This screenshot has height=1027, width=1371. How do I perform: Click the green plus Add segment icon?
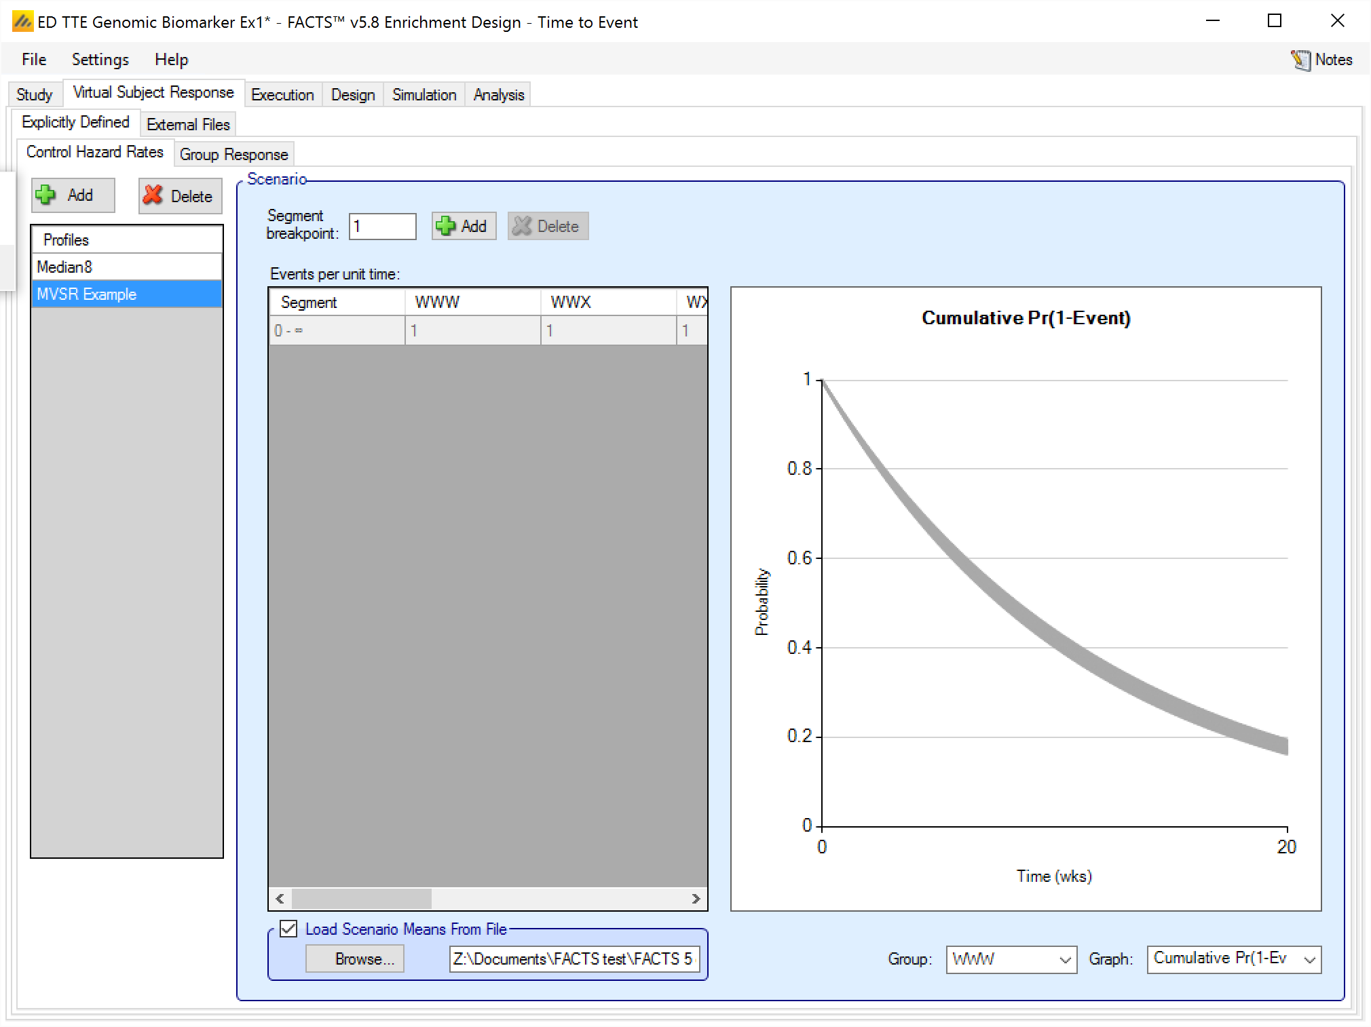coord(446,226)
